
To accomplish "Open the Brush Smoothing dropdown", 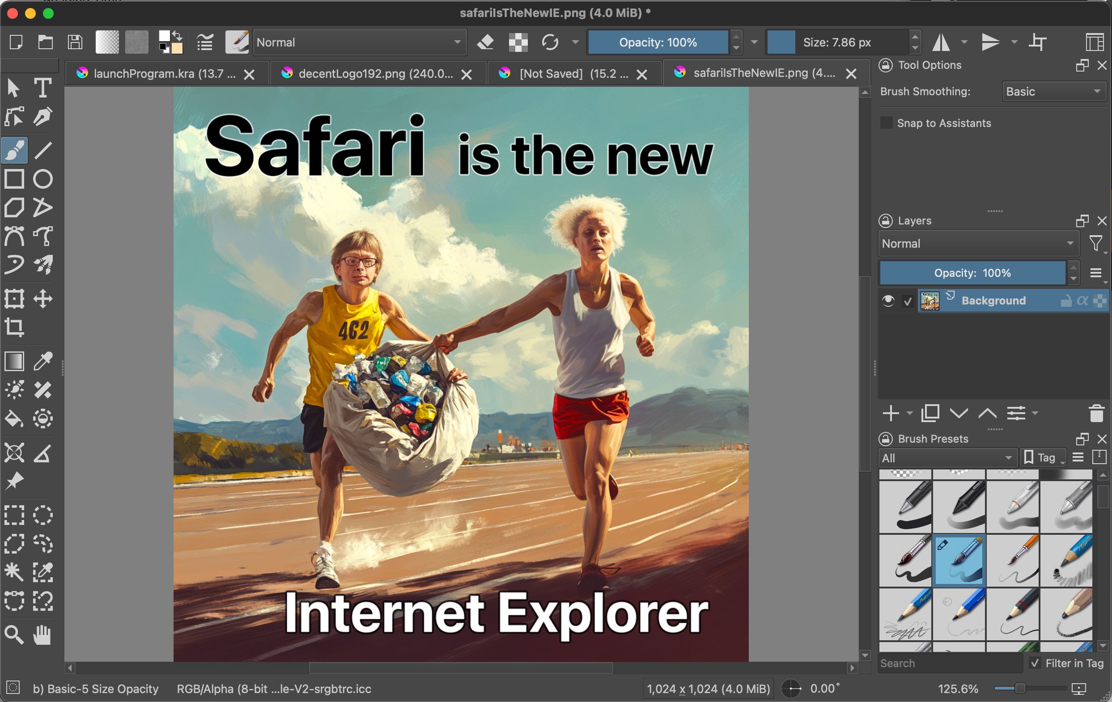I will tap(1054, 91).
